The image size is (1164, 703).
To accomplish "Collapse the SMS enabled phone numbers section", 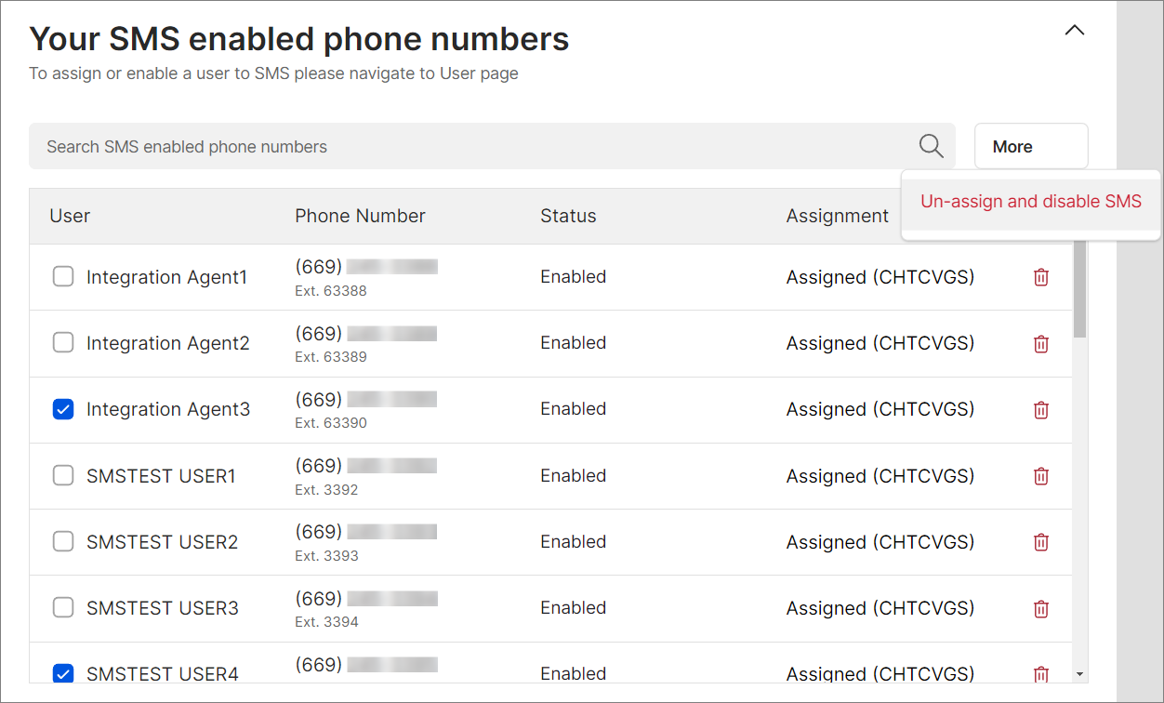I will 1074,31.
